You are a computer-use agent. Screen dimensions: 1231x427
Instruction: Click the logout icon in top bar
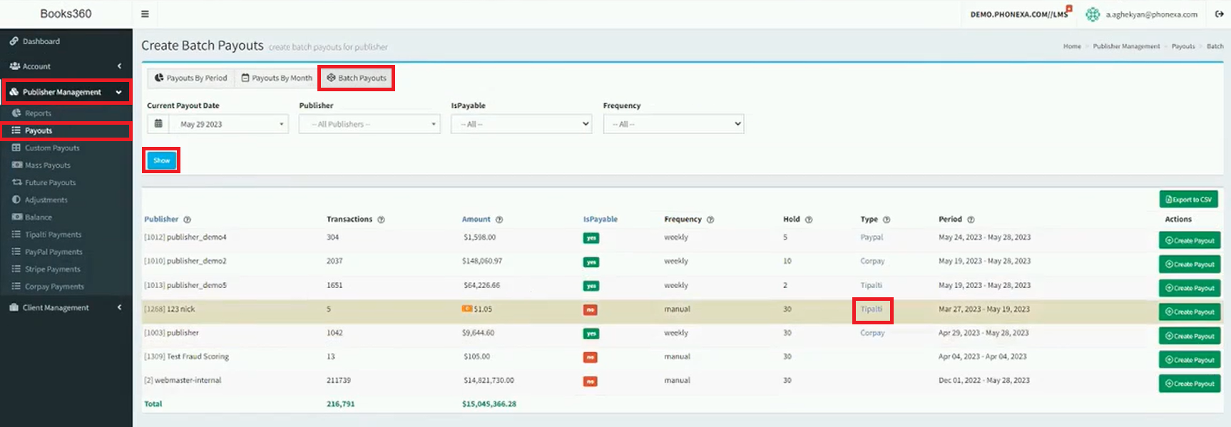1220,14
